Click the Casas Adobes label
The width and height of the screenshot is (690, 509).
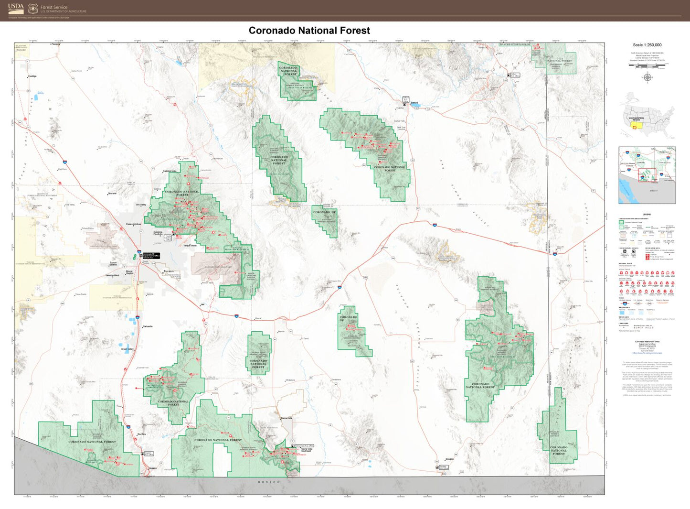point(133,224)
